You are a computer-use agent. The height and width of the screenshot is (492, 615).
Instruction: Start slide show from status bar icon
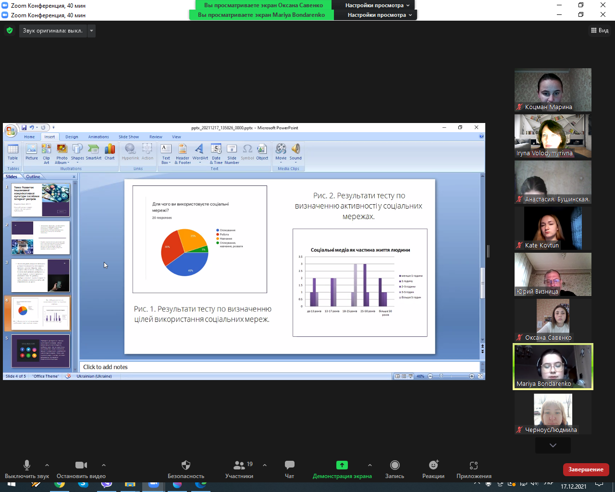(410, 376)
